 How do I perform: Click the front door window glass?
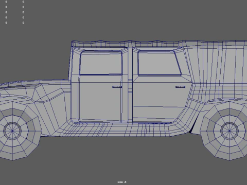pyautogui.click(x=101, y=63)
